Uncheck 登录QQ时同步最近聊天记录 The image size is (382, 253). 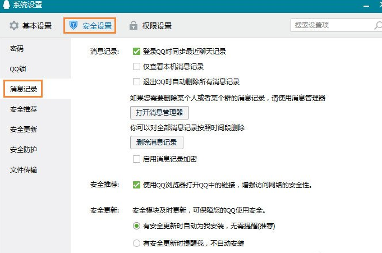(136, 52)
